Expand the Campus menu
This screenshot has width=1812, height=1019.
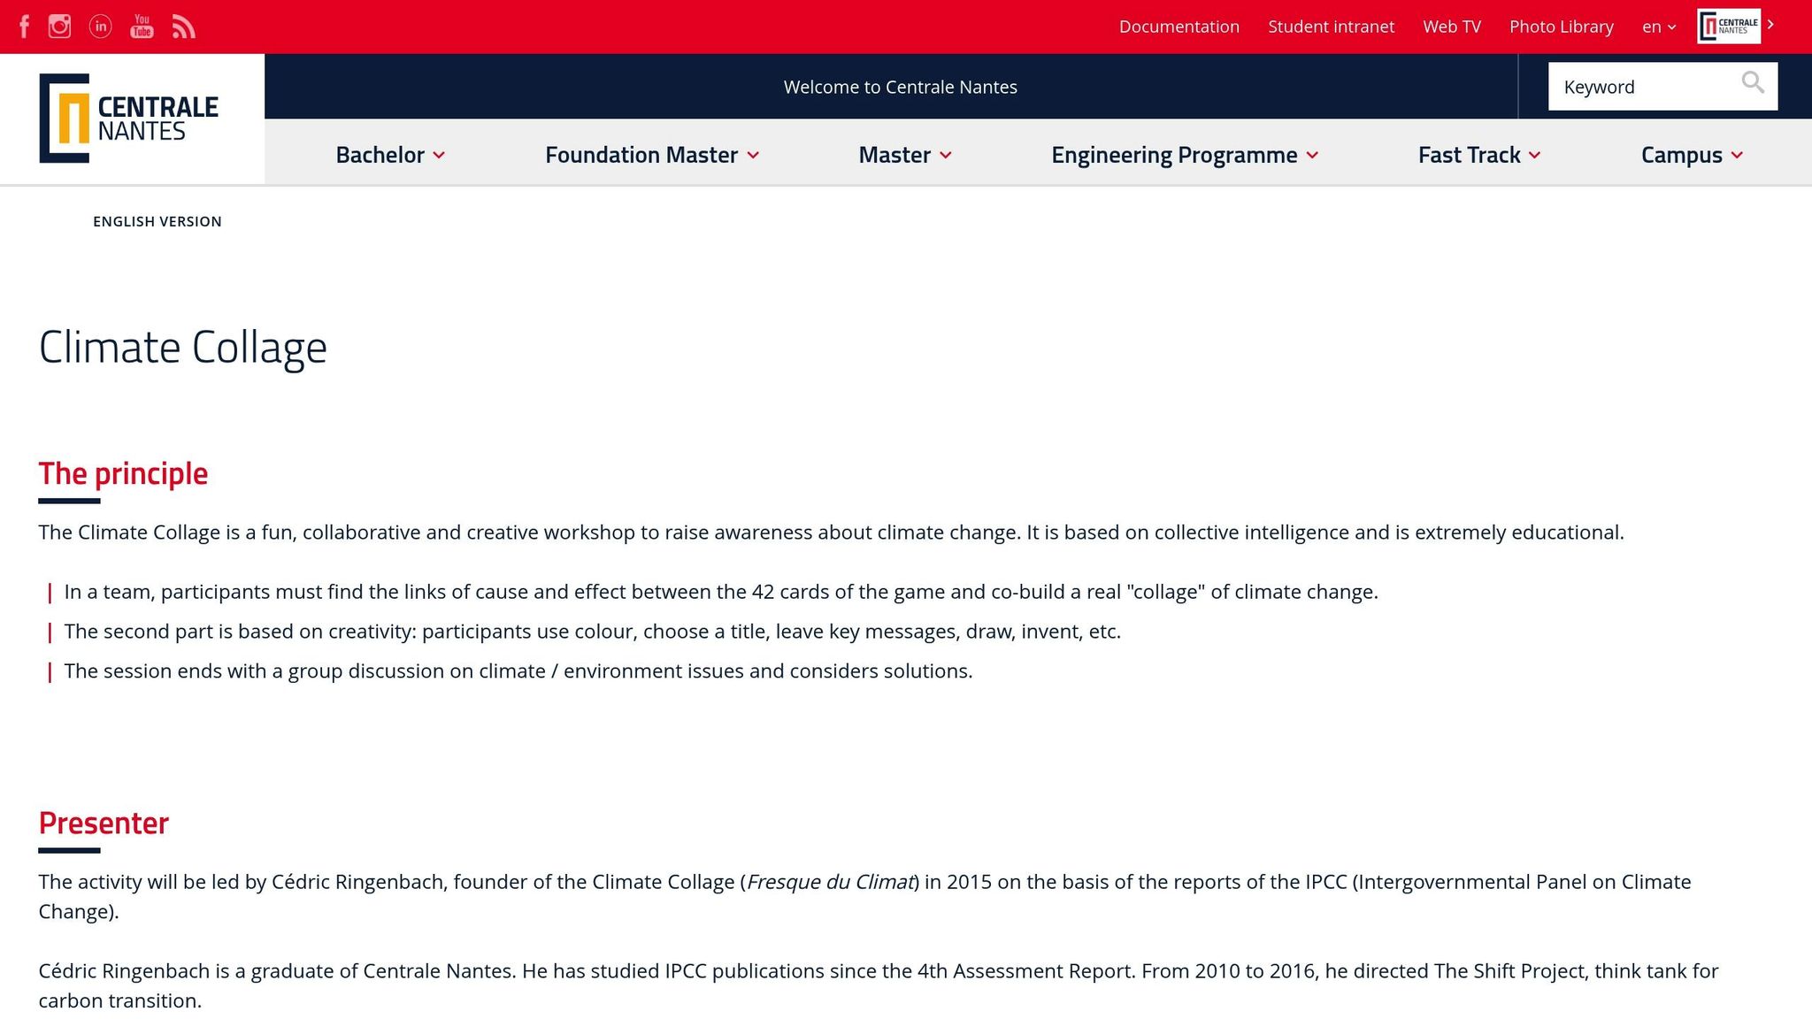1692,155
